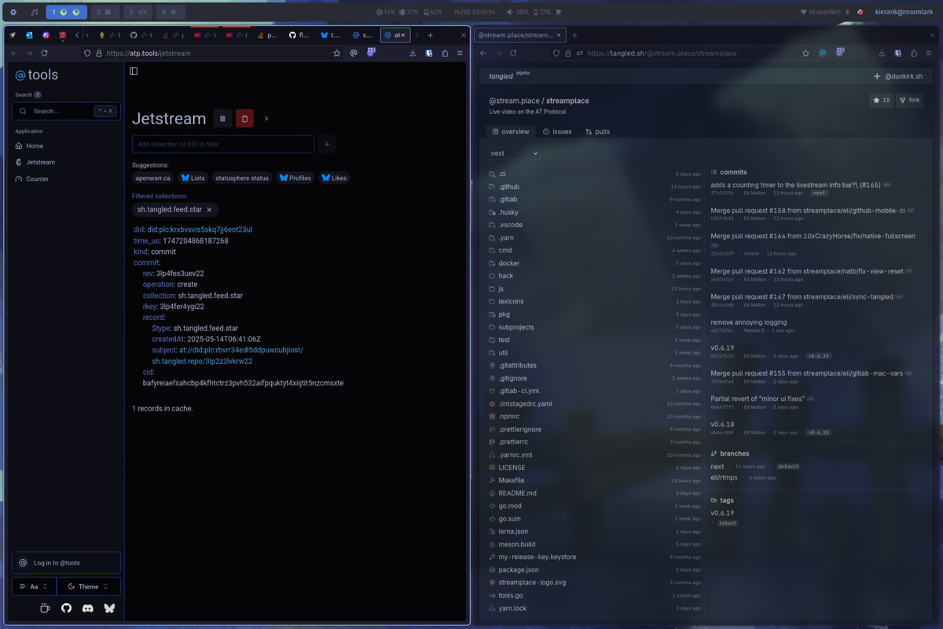Open the right browser hamburger menu
This screenshot has width=943, height=629.
[928, 53]
